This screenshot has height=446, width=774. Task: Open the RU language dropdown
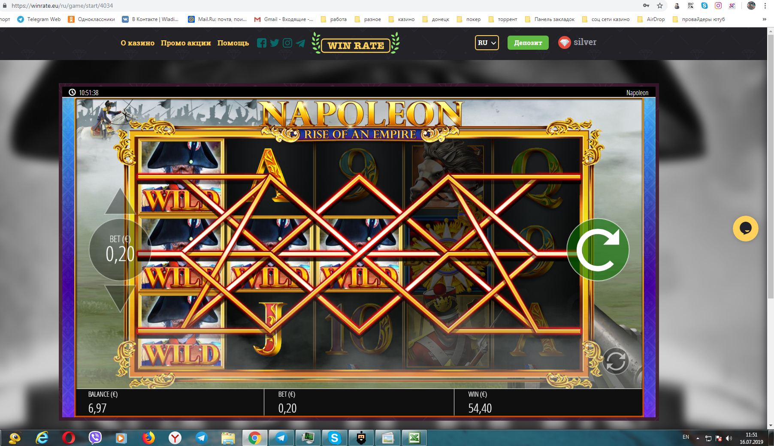point(487,42)
